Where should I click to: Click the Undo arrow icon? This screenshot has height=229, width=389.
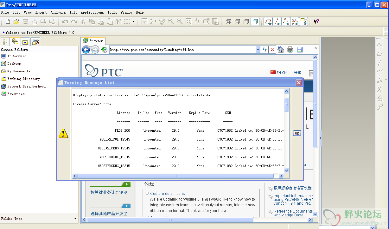[x=65, y=21]
